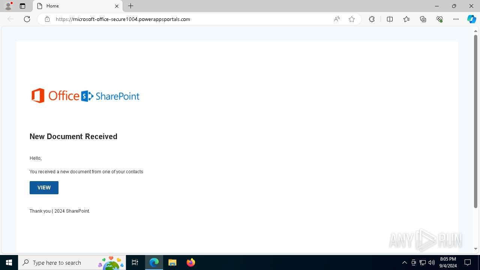This screenshot has height=270, width=480.
Task: Activate Read aloud icon
Action: (x=337, y=19)
